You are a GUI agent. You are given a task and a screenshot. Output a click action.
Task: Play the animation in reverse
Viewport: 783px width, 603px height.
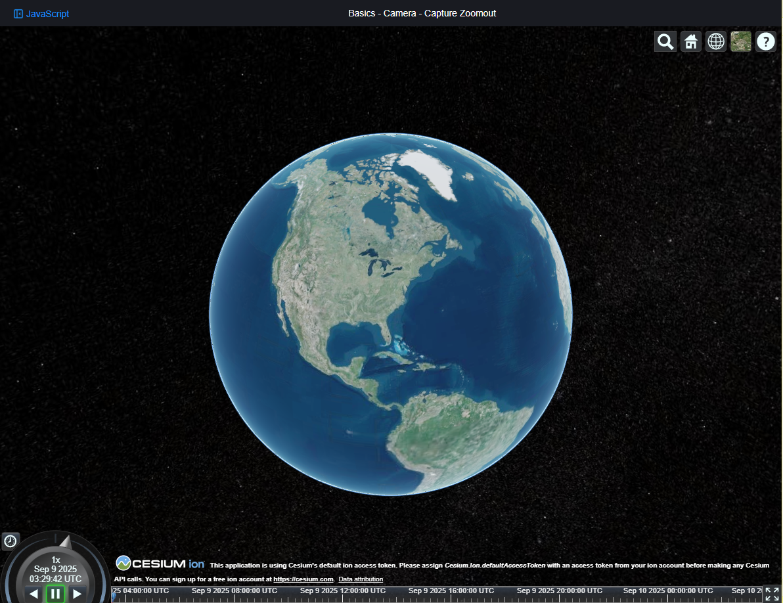pos(34,594)
